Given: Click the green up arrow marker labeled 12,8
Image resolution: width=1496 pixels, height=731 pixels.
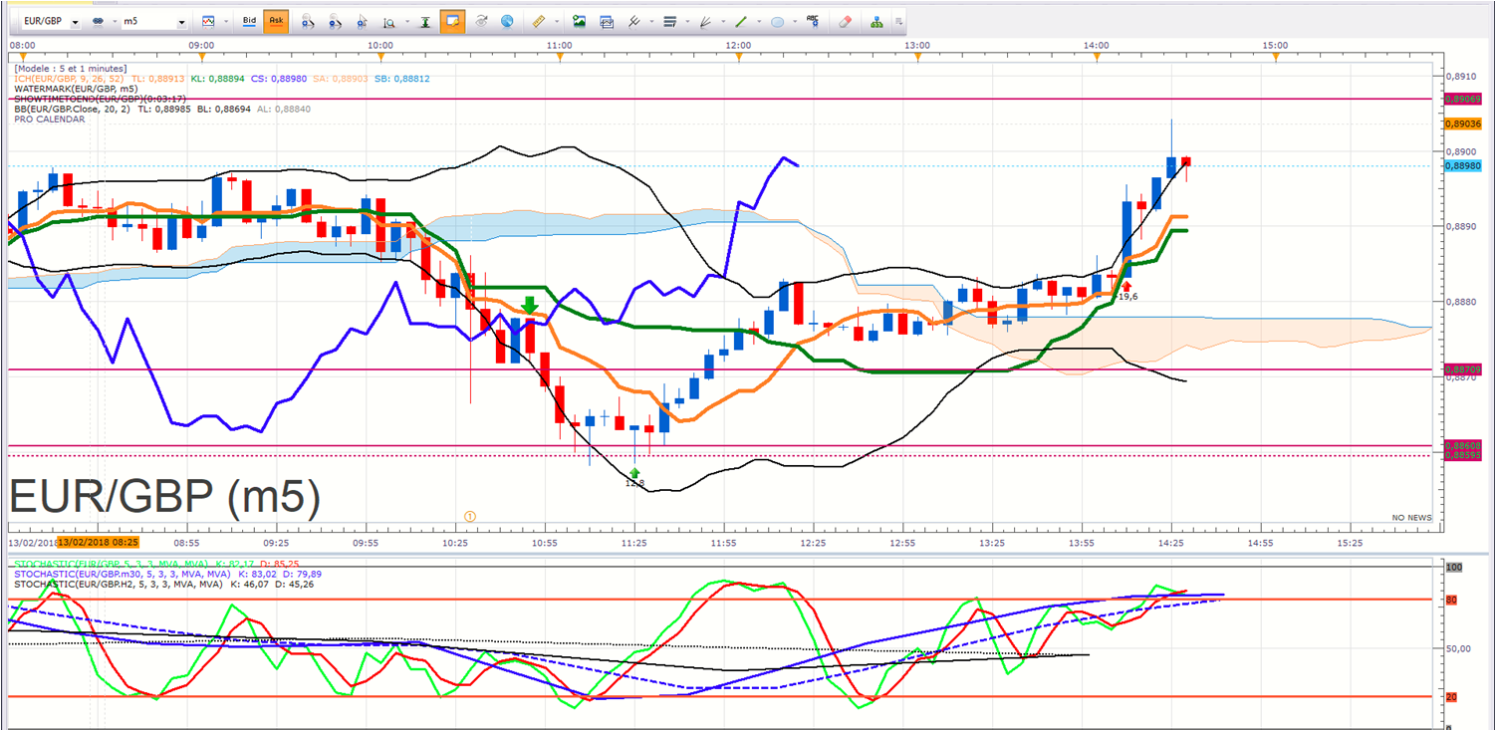Looking at the screenshot, I should (634, 475).
